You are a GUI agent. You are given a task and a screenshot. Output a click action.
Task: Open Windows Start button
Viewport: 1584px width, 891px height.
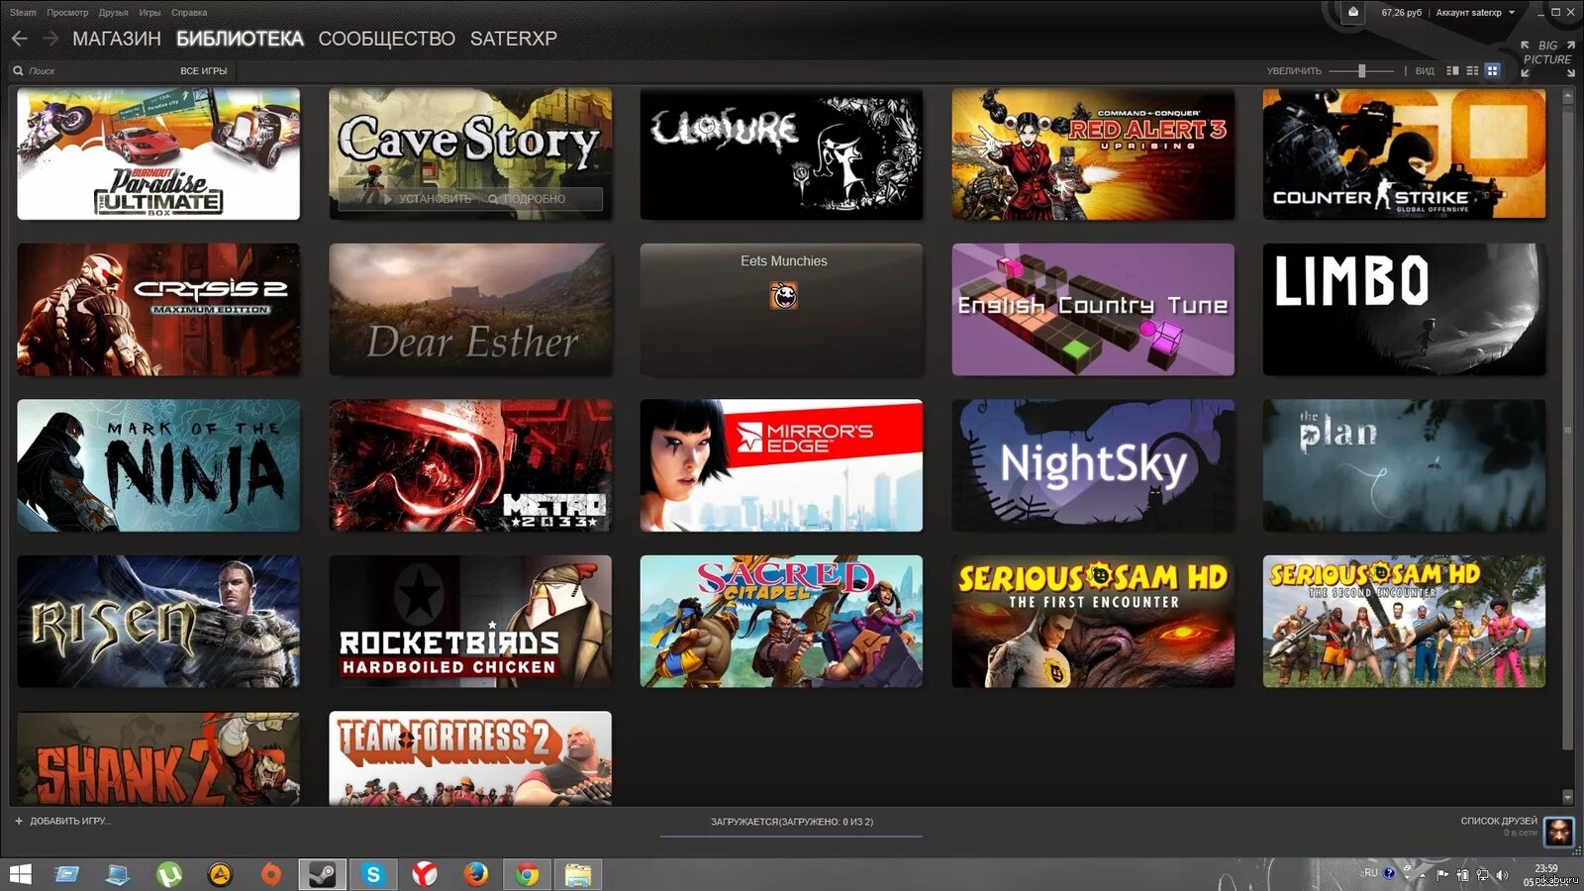point(20,874)
